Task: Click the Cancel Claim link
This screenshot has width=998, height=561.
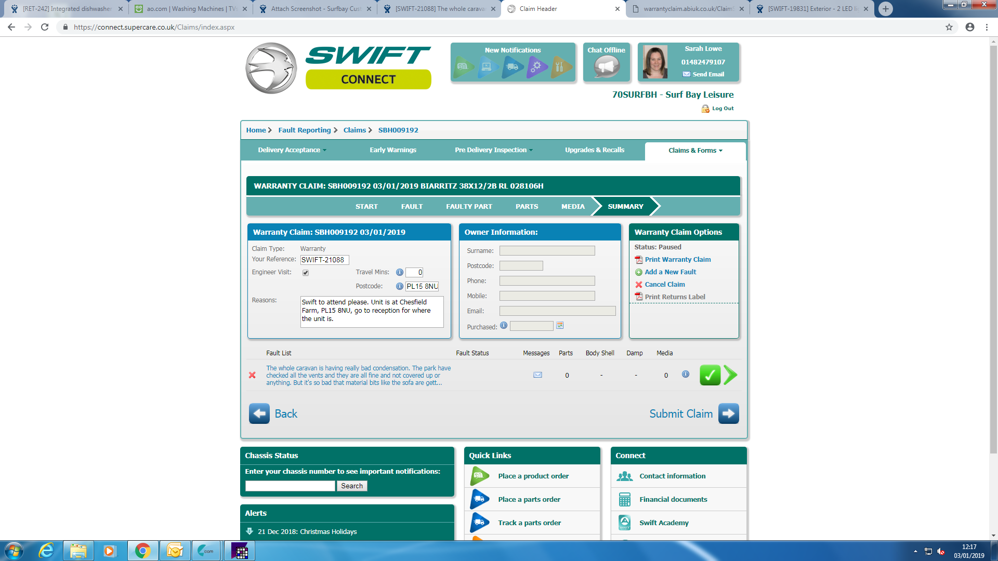Action: coord(664,285)
